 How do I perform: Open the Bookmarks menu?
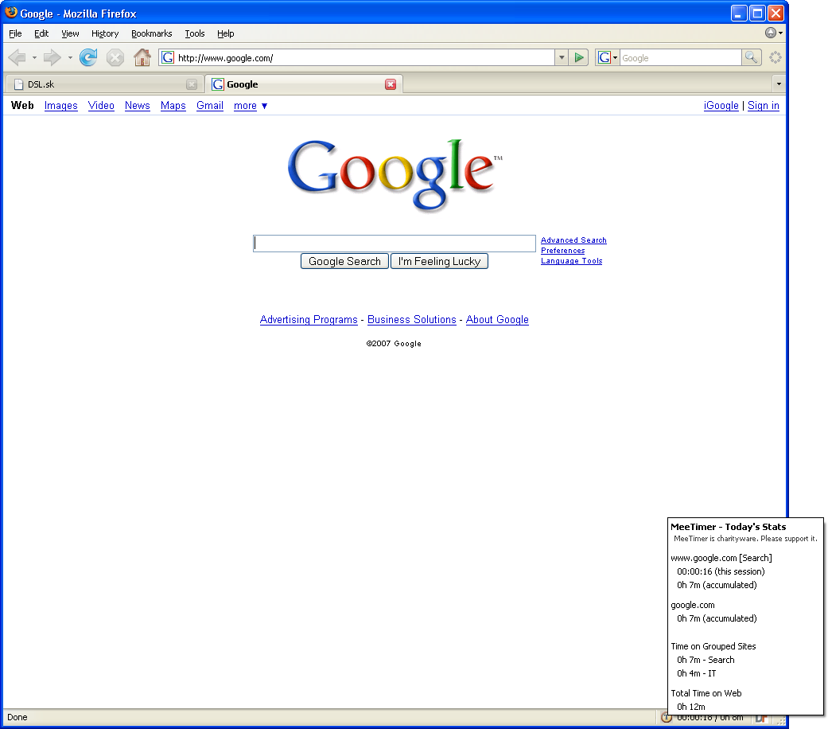click(152, 33)
